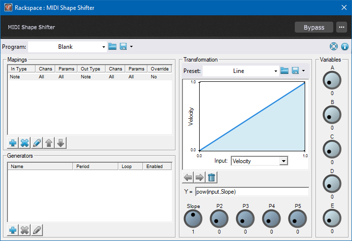The width and height of the screenshot is (352, 241).
Task: Click the lifebuoy help icon
Action: pyautogui.click(x=334, y=46)
